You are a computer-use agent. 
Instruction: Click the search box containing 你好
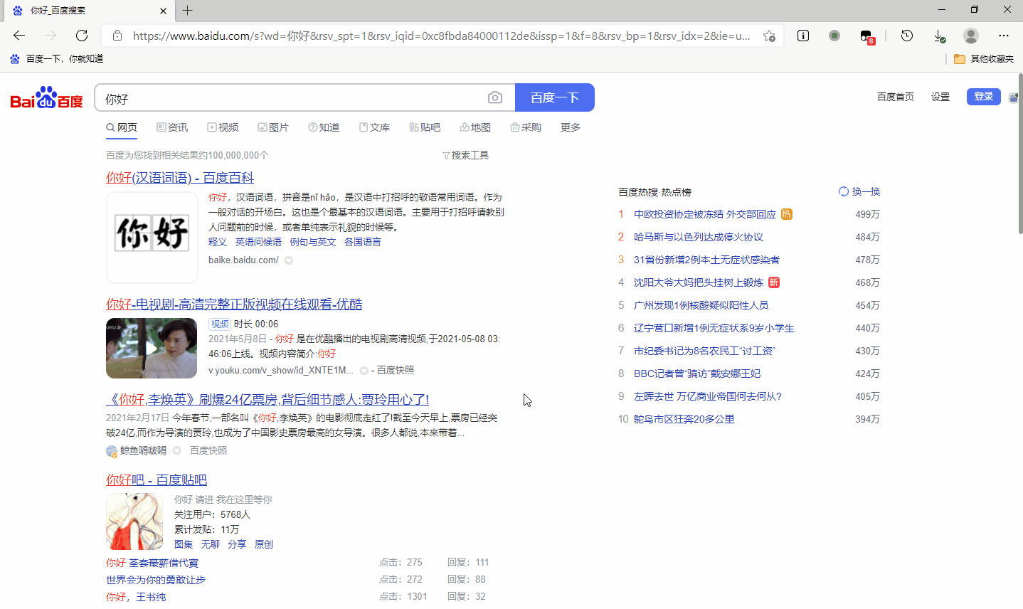point(292,98)
